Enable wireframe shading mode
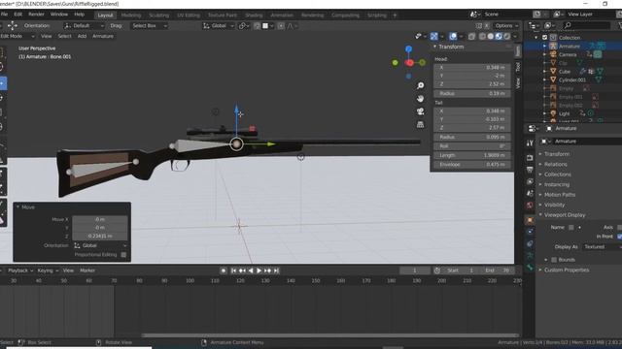622x349 pixels. (x=482, y=37)
